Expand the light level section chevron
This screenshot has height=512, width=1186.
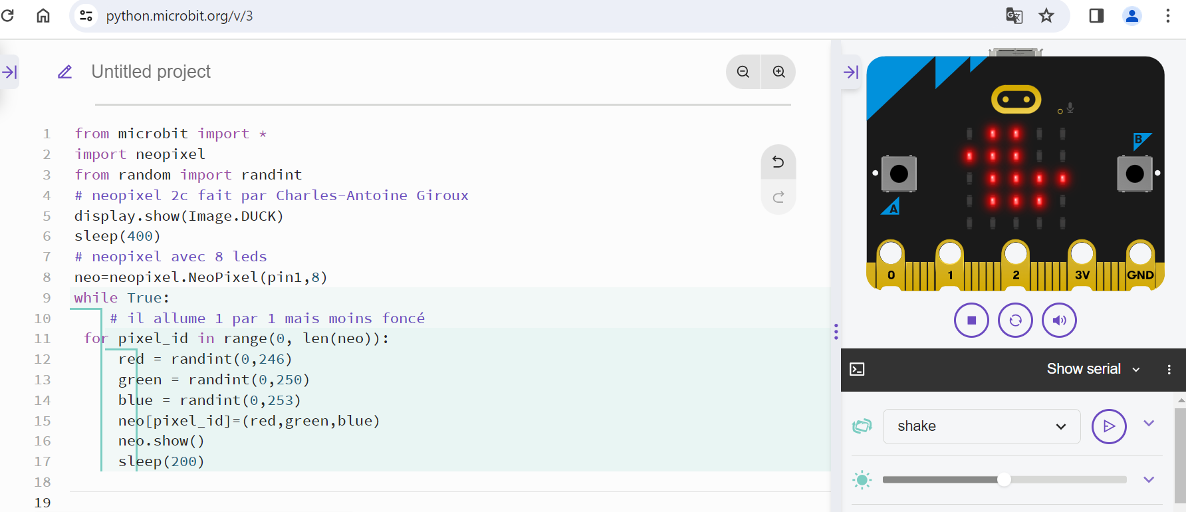tap(1149, 479)
